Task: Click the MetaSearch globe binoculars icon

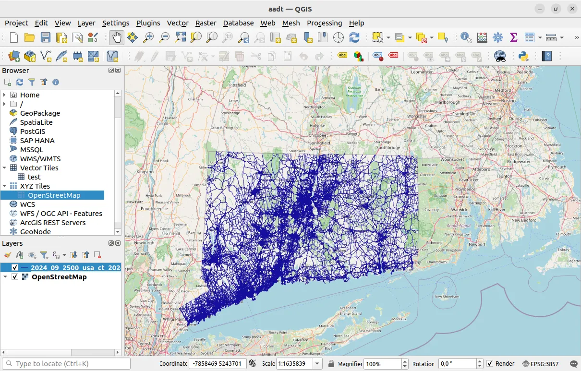Action: click(500, 56)
